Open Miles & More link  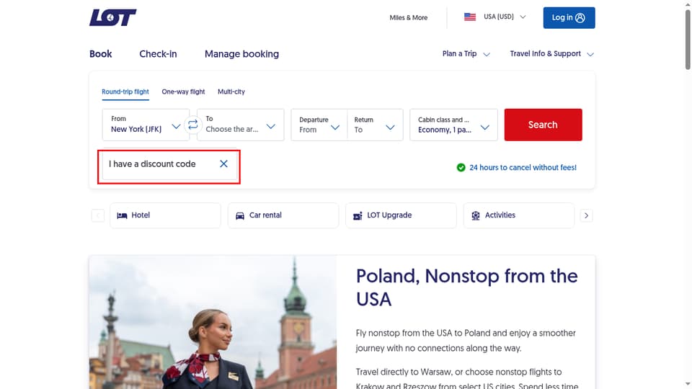[408, 17]
